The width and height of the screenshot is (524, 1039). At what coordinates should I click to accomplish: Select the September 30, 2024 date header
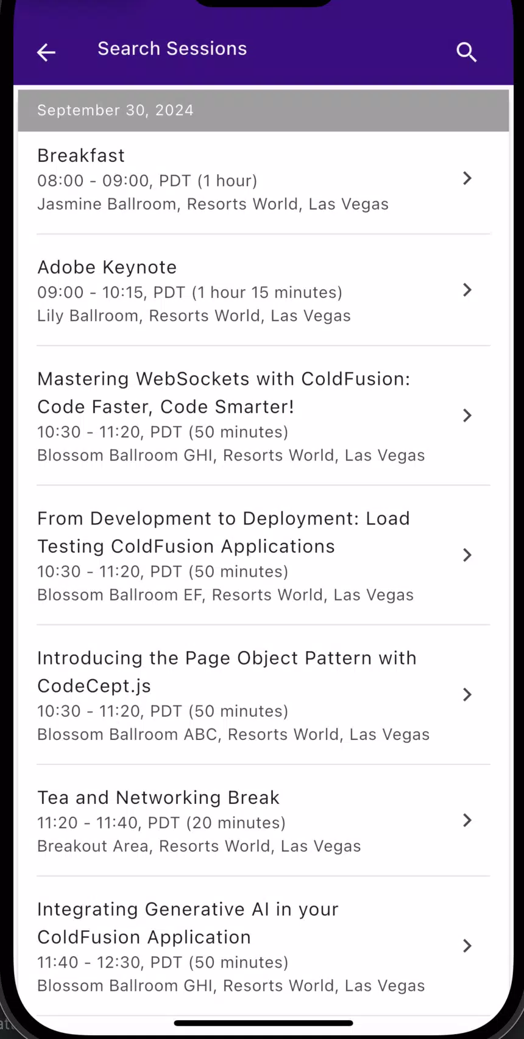pos(115,110)
